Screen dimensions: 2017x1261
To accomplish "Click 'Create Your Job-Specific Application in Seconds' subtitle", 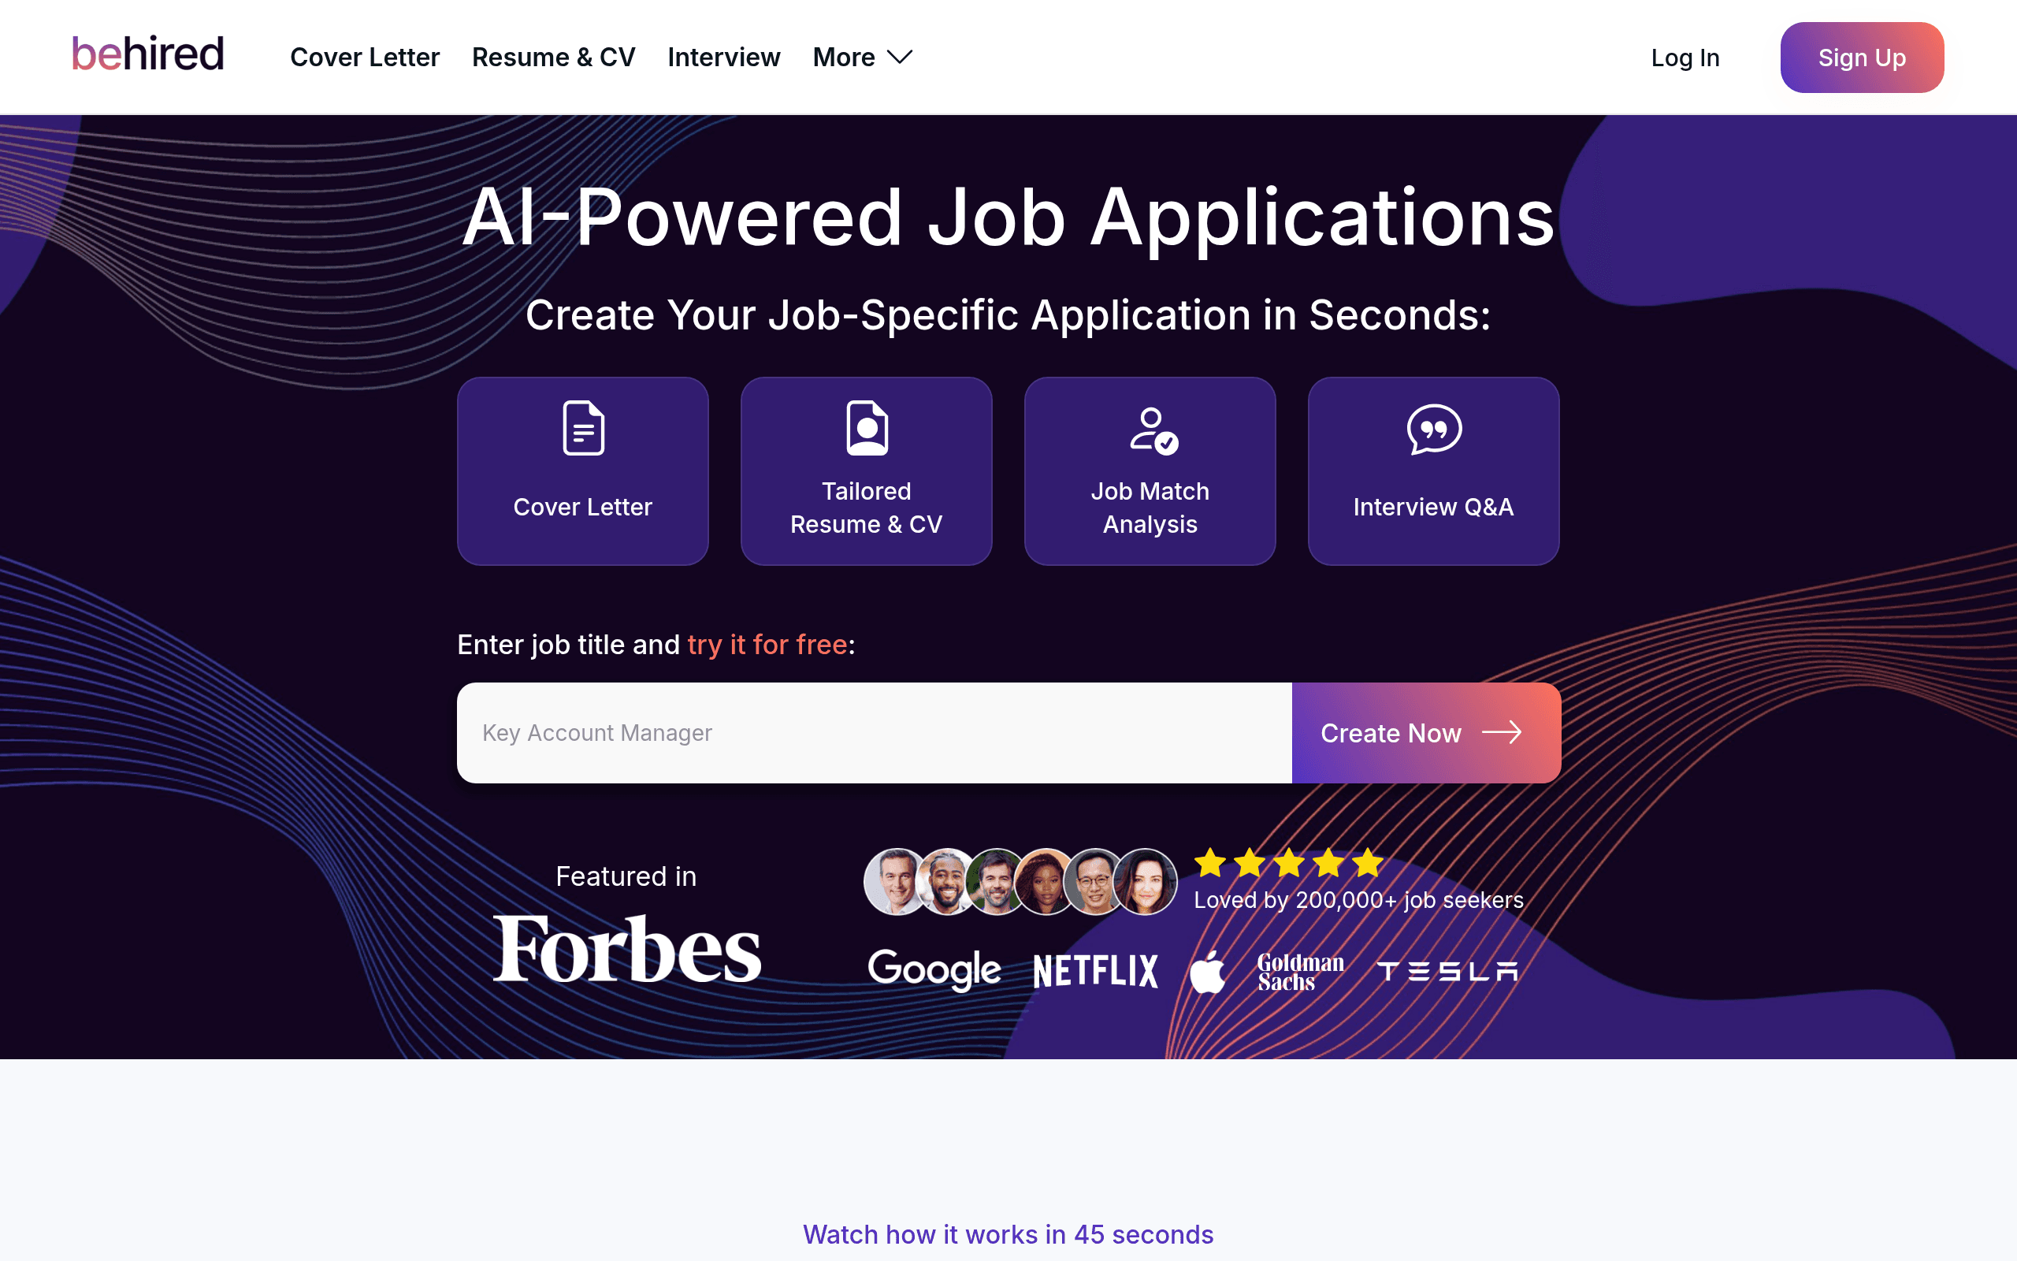I will coord(1008,316).
